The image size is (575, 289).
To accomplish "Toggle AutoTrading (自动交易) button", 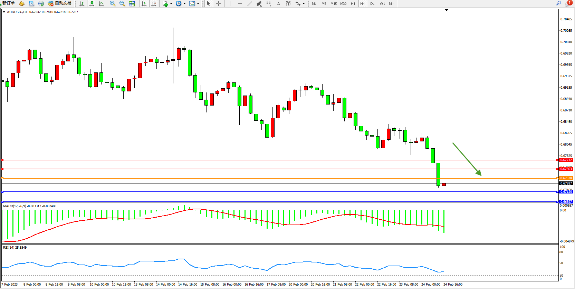I will pyautogui.click(x=60, y=3).
